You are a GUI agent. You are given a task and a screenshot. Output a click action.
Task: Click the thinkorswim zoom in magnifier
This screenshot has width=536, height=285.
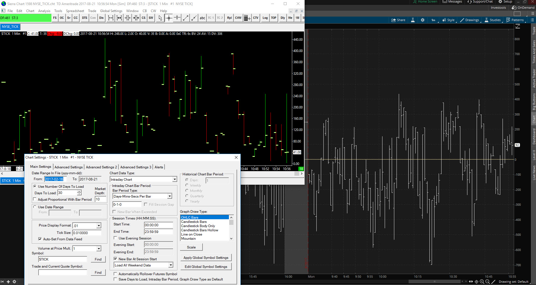(x=482, y=282)
